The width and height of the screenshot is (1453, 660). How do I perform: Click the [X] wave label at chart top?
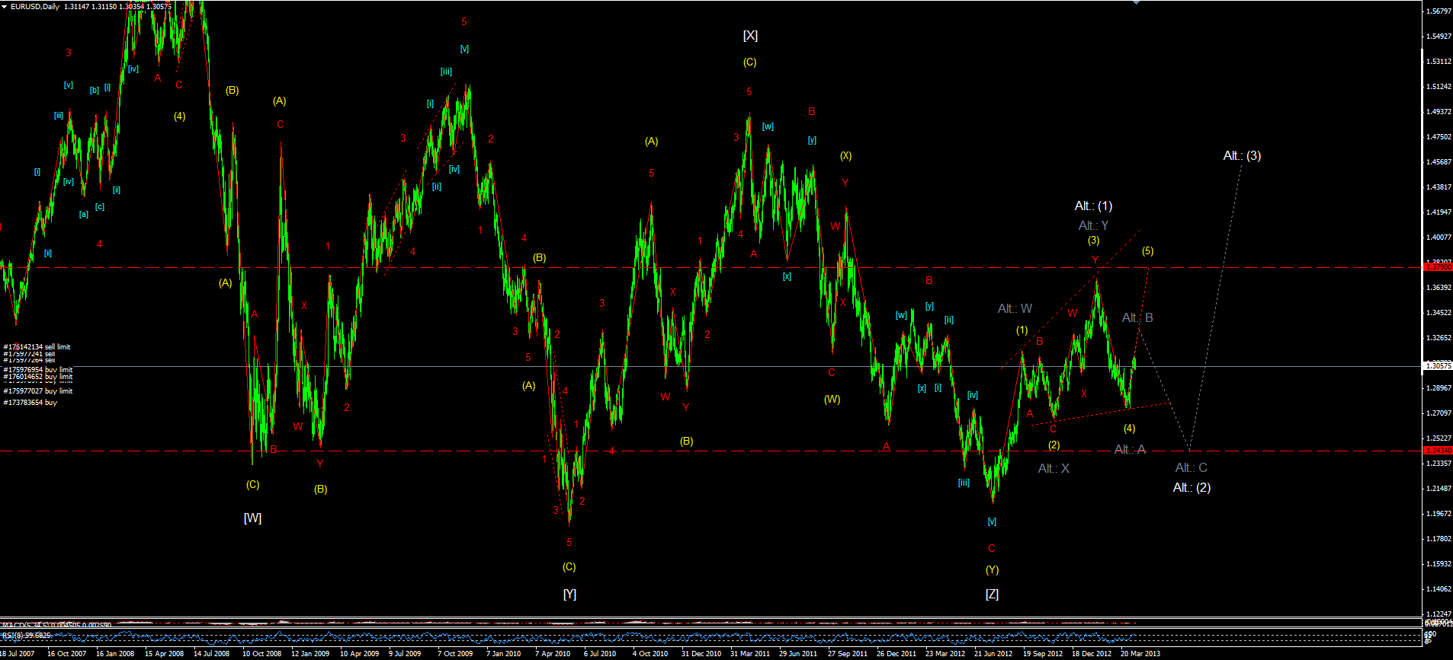click(750, 36)
